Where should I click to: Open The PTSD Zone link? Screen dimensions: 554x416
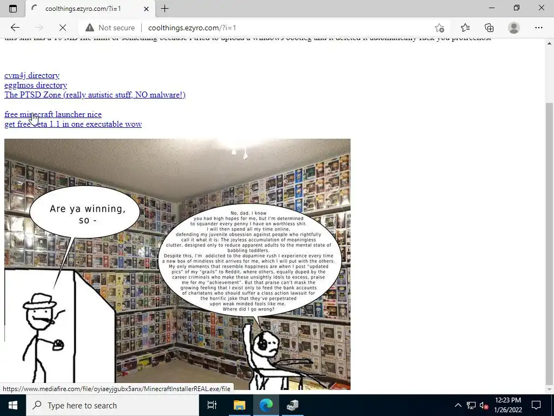pyautogui.click(x=95, y=95)
